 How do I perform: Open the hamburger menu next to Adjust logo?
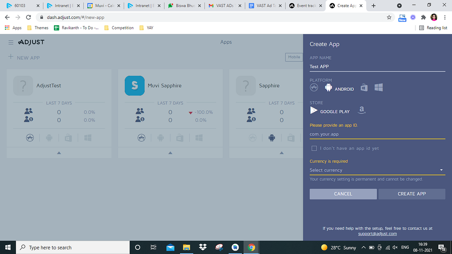(x=11, y=42)
